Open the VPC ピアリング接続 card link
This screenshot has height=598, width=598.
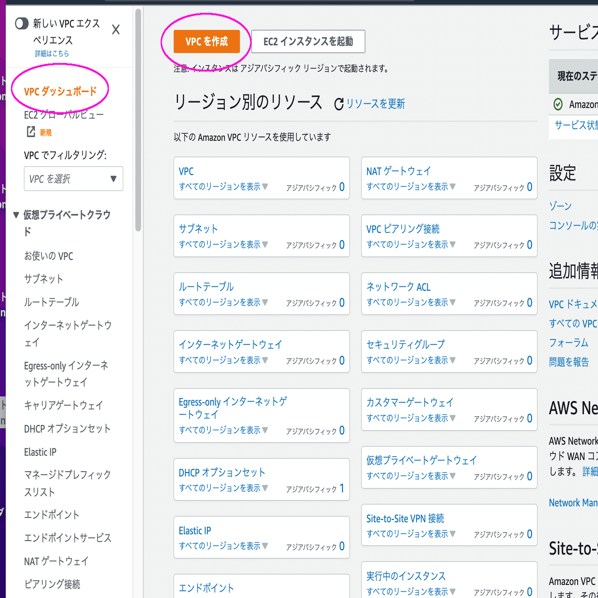tap(403, 229)
